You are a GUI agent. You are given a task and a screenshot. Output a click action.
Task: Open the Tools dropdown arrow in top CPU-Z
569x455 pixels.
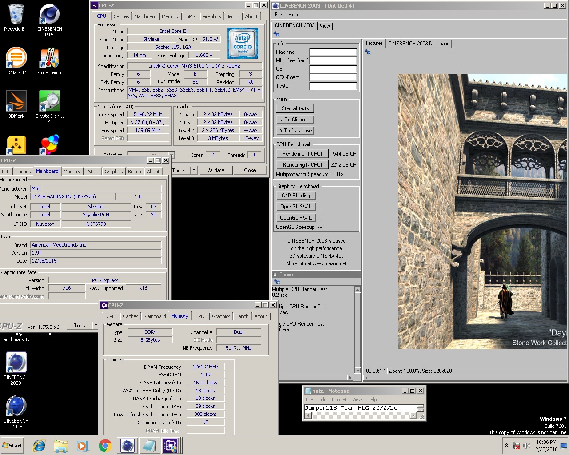(194, 170)
